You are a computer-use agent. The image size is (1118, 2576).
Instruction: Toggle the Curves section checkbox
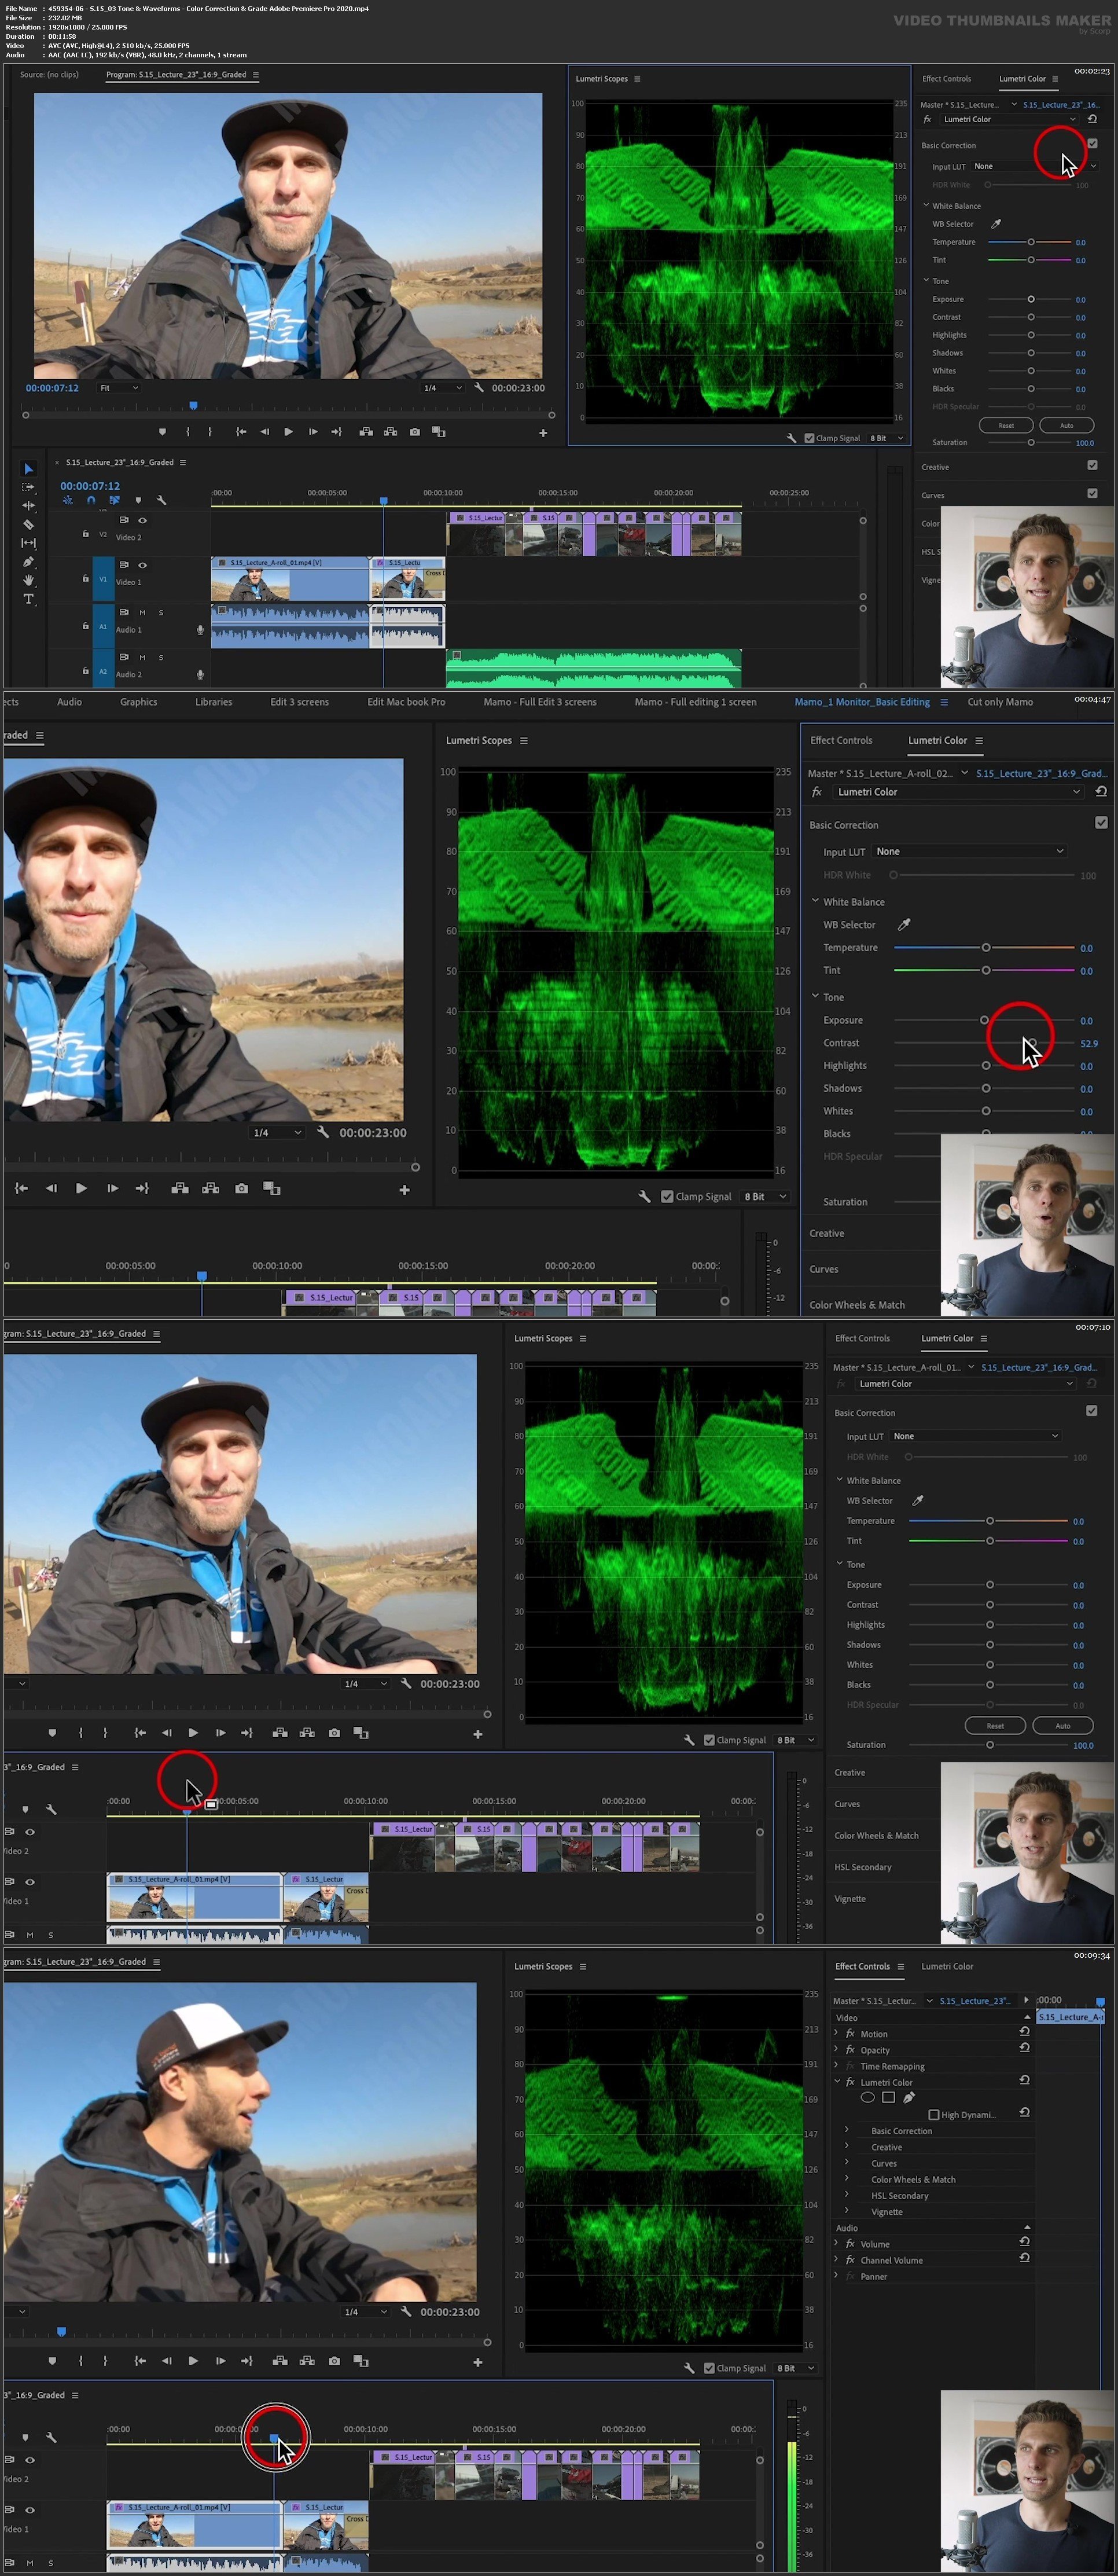(x=1092, y=493)
